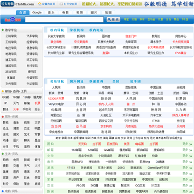The width and height of the screenshot is (194, 194).
Task: Select the 图片 search tab
Action: click(x=94, y=12)
